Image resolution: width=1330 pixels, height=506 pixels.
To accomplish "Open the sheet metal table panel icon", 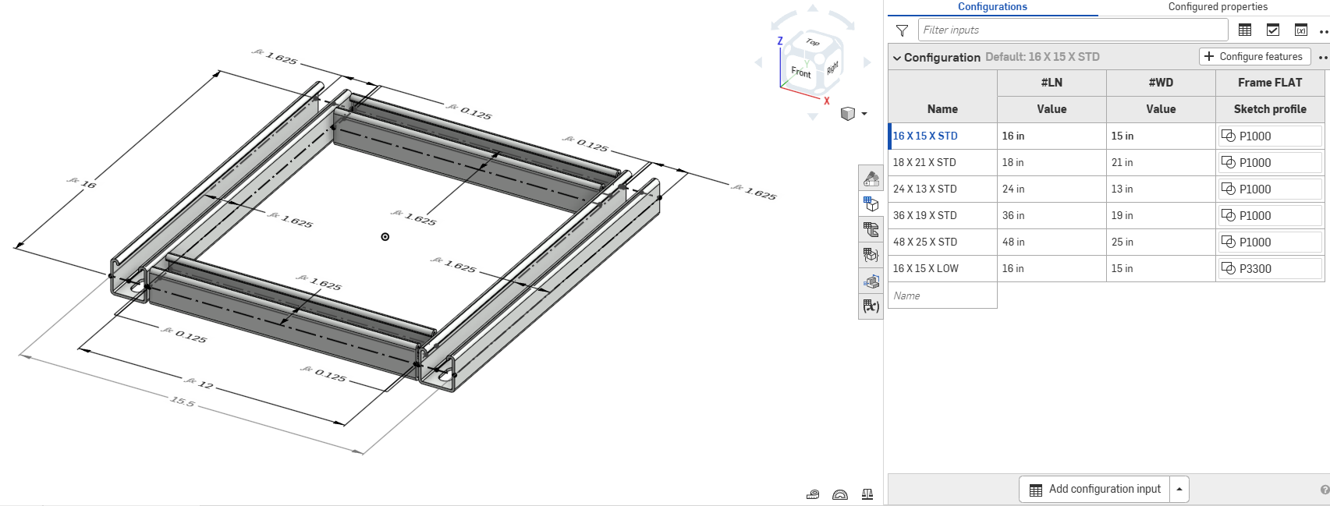I will point(871,230).
